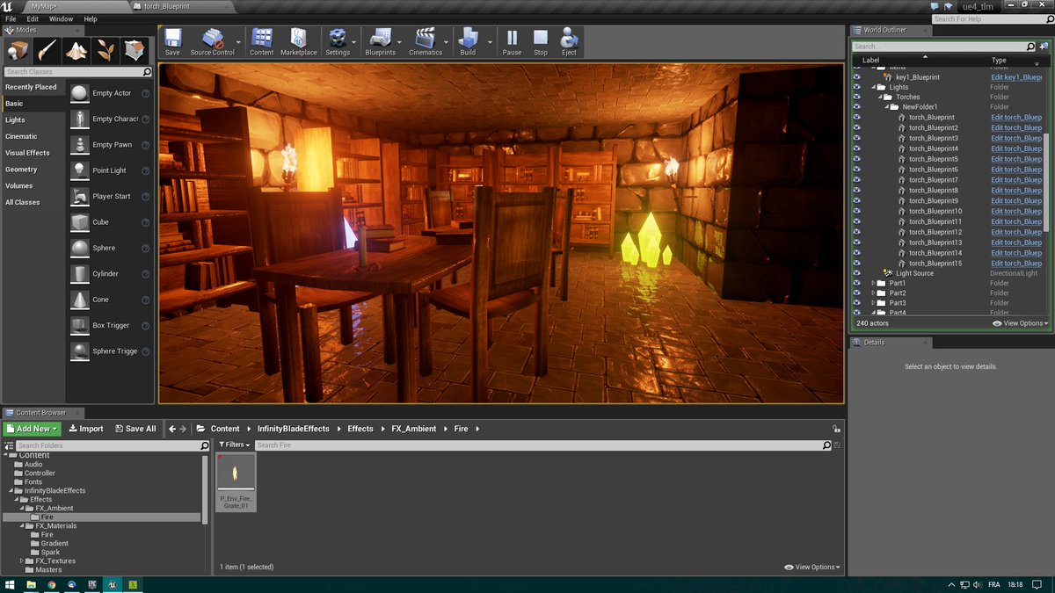The height and width of the screenshot is (593, 1055).
Task: Open Source Control toolbar icon
Action: click(212, 38)
